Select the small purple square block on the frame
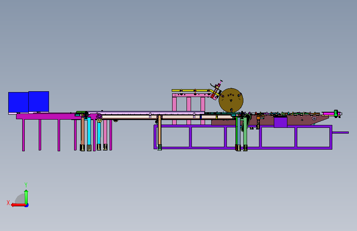The width and height of the screenshot is (357, 231). click(x=280, y=122)
